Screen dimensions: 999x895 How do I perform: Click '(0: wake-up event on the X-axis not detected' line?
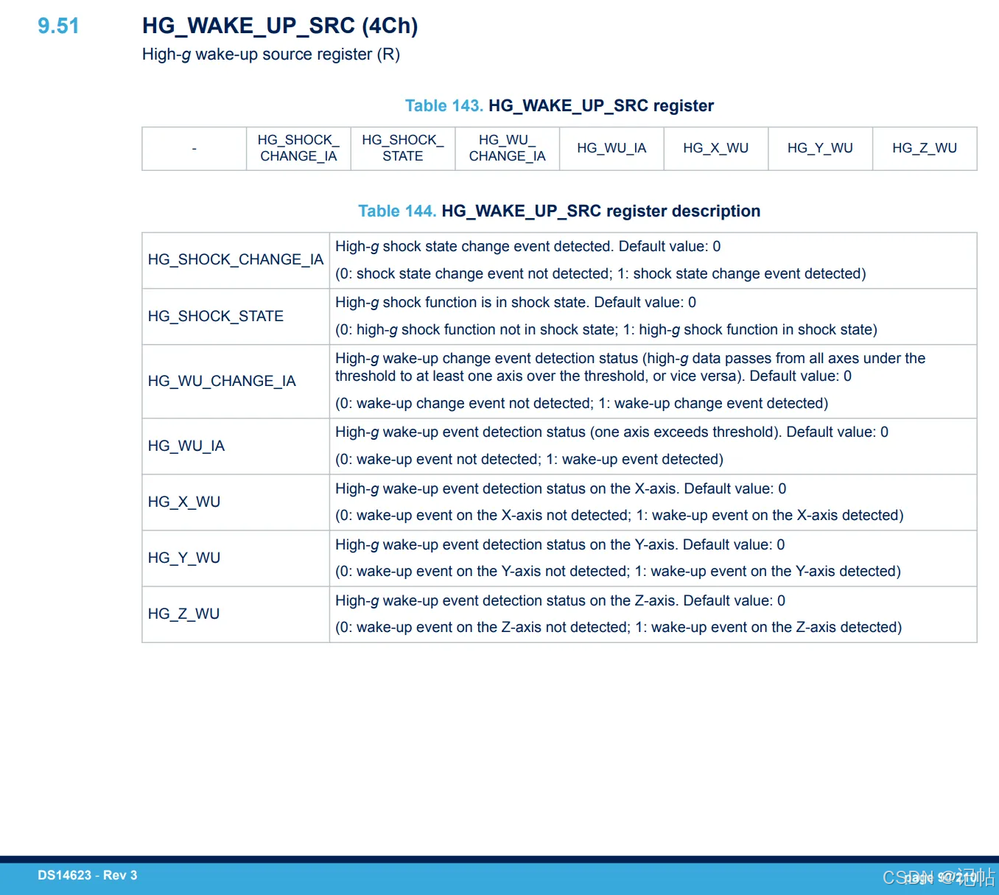(620, 516)
